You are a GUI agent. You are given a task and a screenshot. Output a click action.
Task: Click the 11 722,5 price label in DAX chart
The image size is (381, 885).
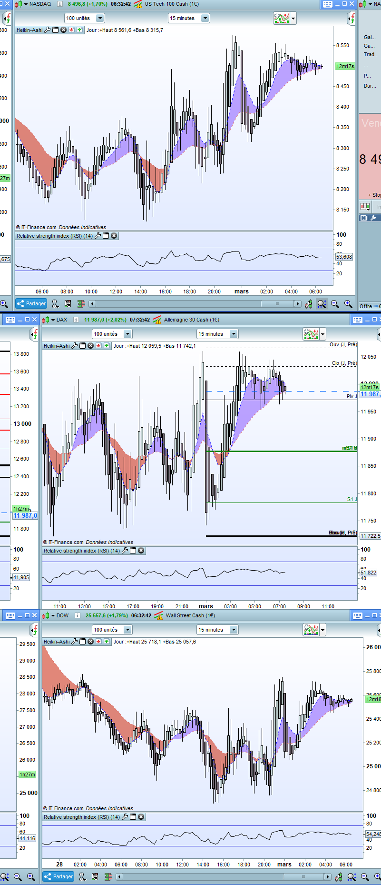[x=370, y=536]
